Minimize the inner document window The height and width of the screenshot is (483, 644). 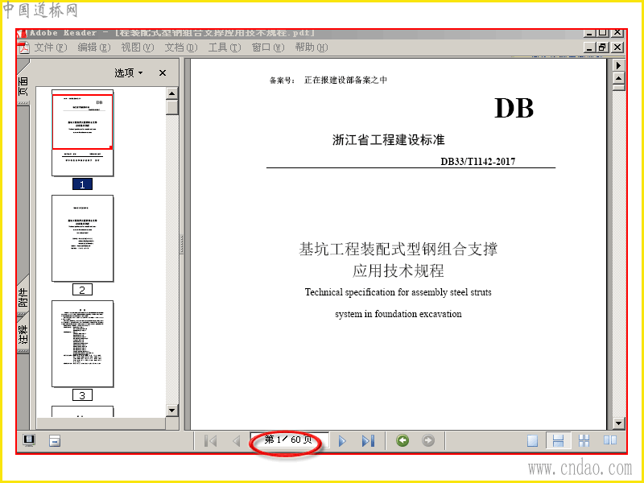point(590,47)
